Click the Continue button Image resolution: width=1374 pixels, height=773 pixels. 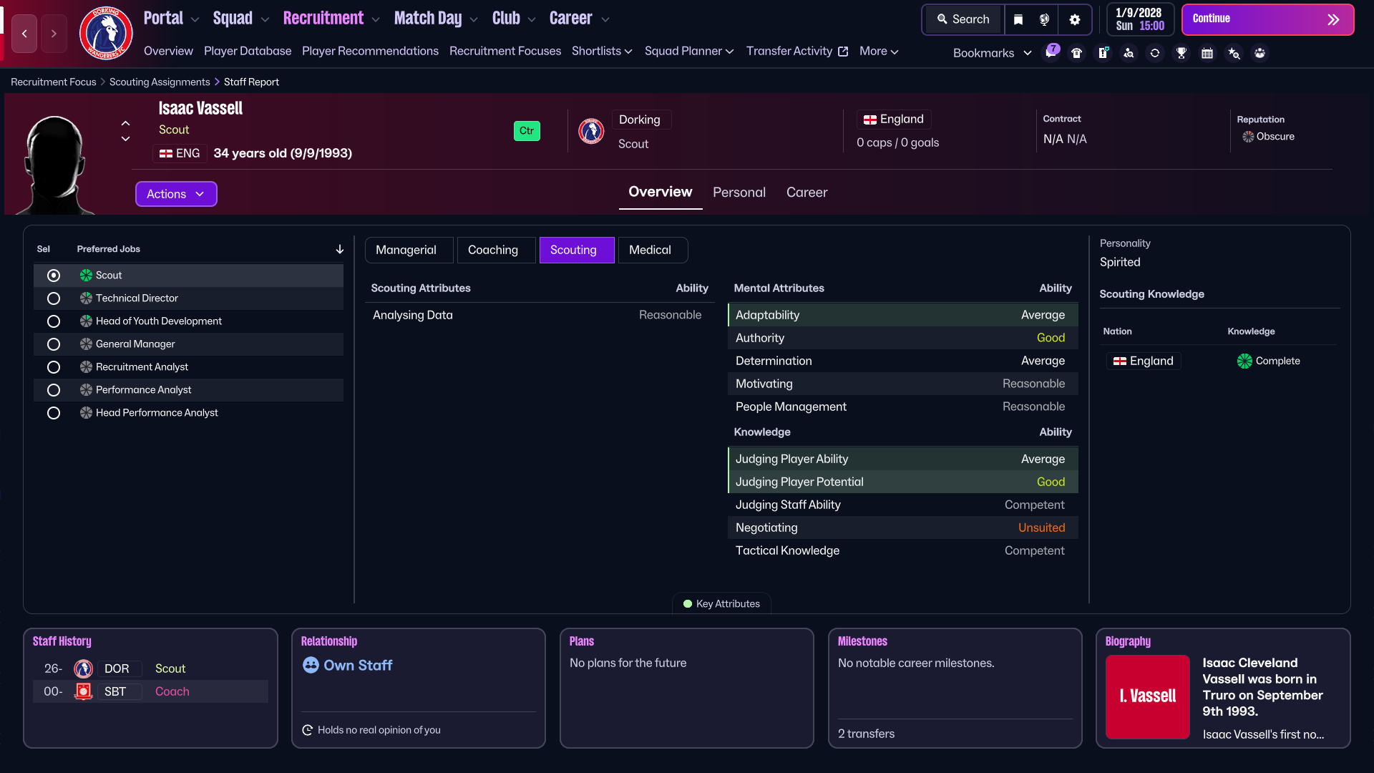click(x=1267, y=19)
